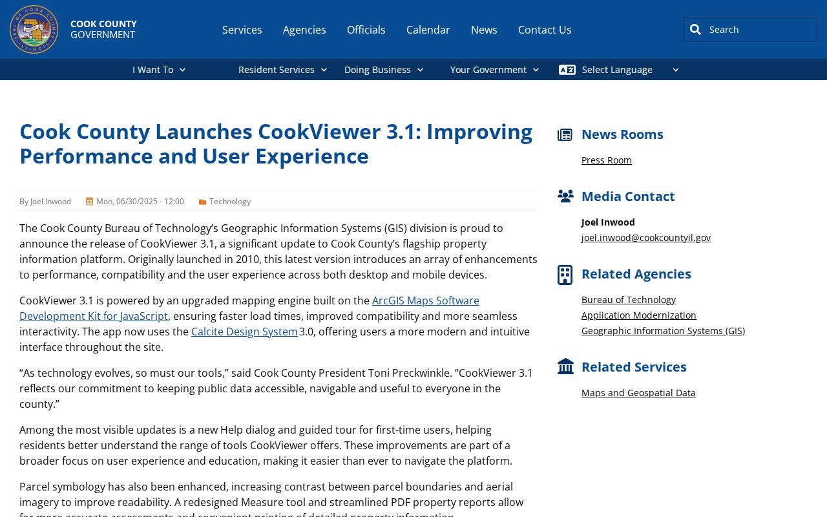The image size is (827, 517).
Task: Click the author byline By Joel Inwood
Action: coord(45,202)
